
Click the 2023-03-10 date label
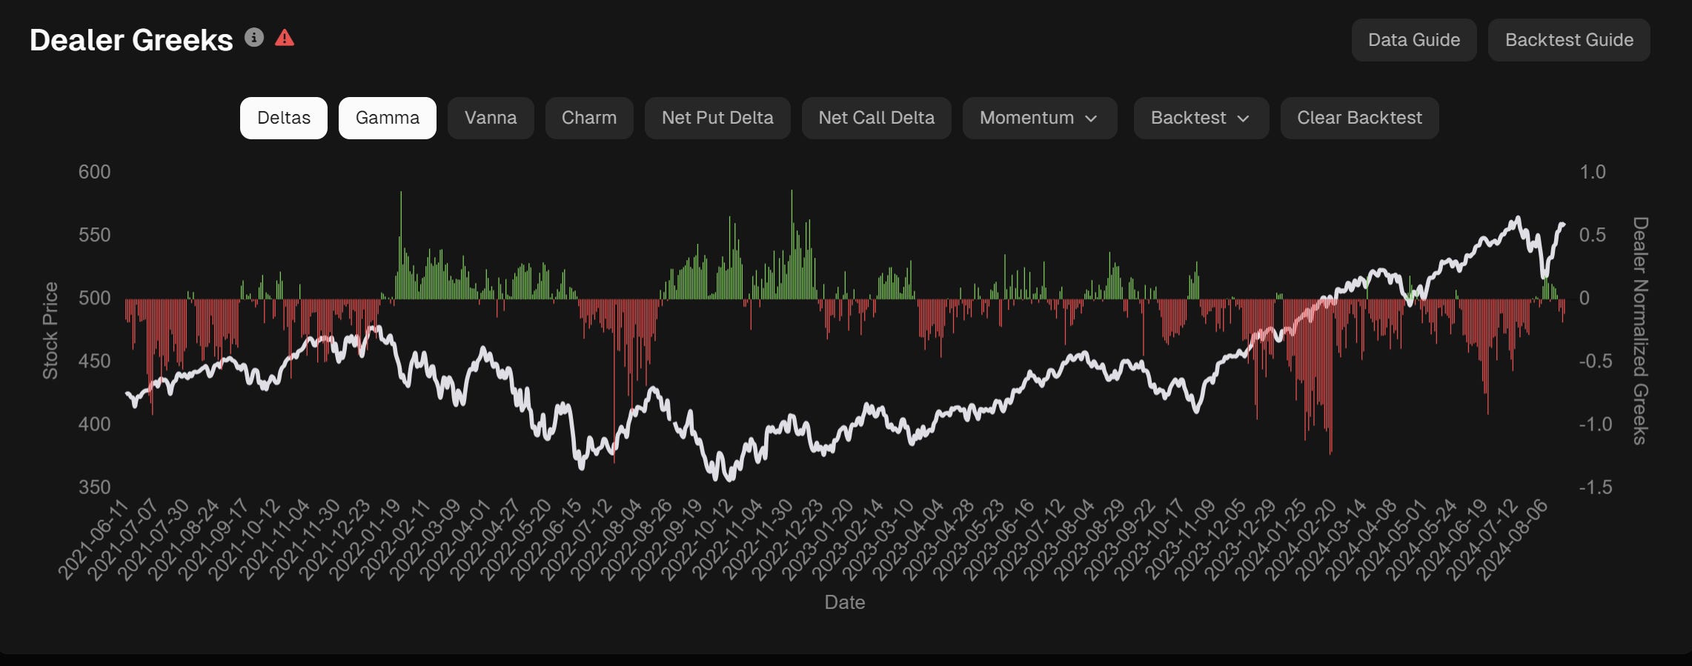(x=879, y=539)
